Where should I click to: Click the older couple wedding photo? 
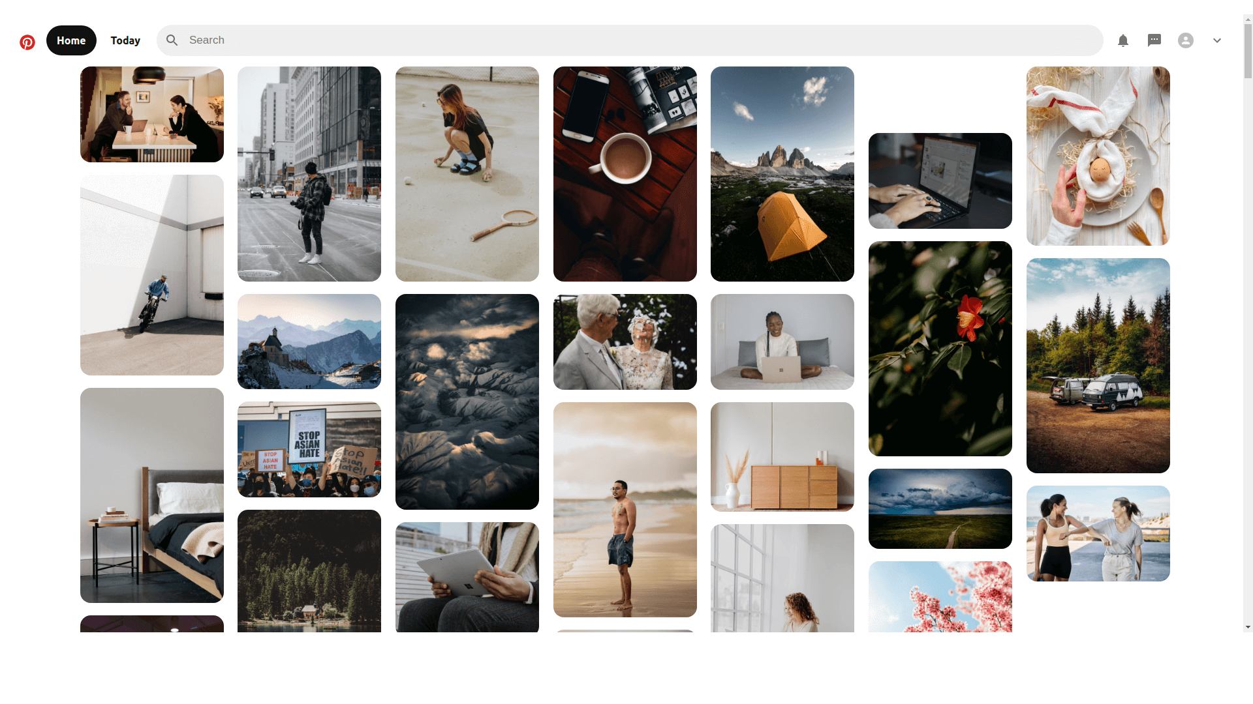click(625, 342)
